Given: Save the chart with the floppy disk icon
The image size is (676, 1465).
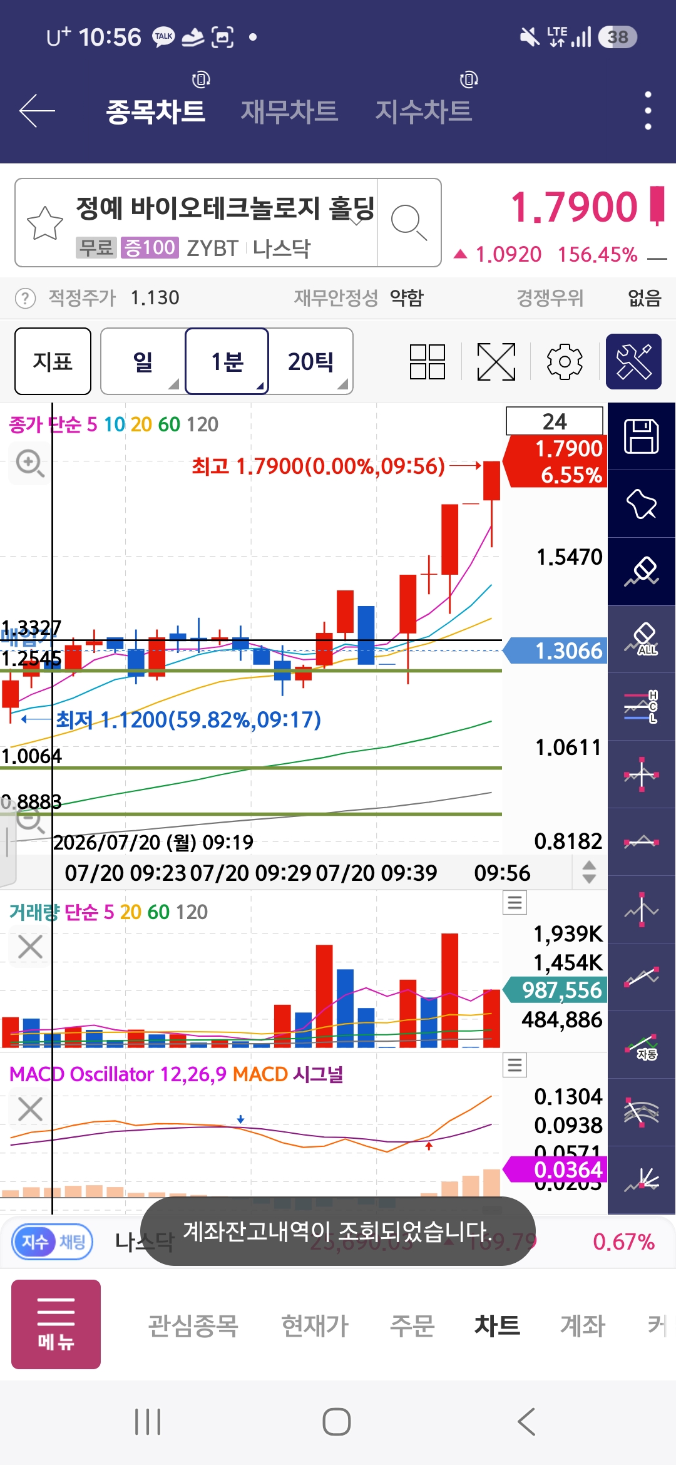Looking at the screenshot, I should pos(642,436).
